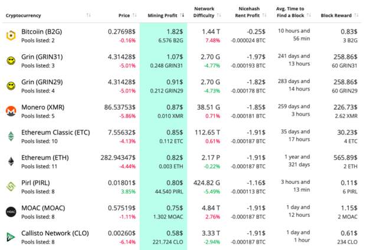Click the Bitcoiin (B2G) coin icon

coord(11,36)
